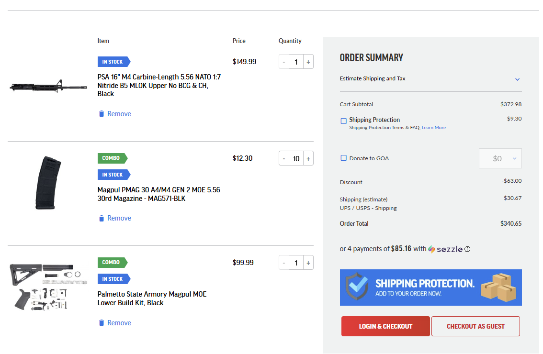Increase the Magpul PMAG quantity with plus
Viewport: 543px width, 354px height.
click(308, 159)
